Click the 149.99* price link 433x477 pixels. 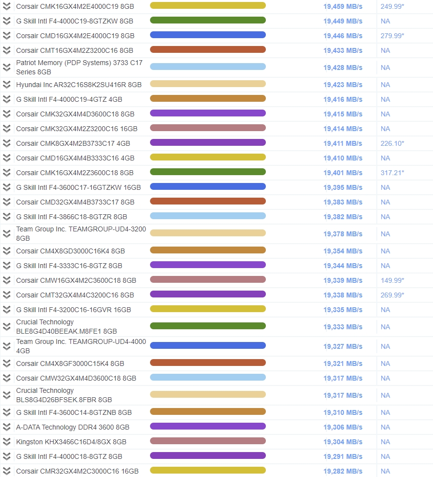coord(392,280)
